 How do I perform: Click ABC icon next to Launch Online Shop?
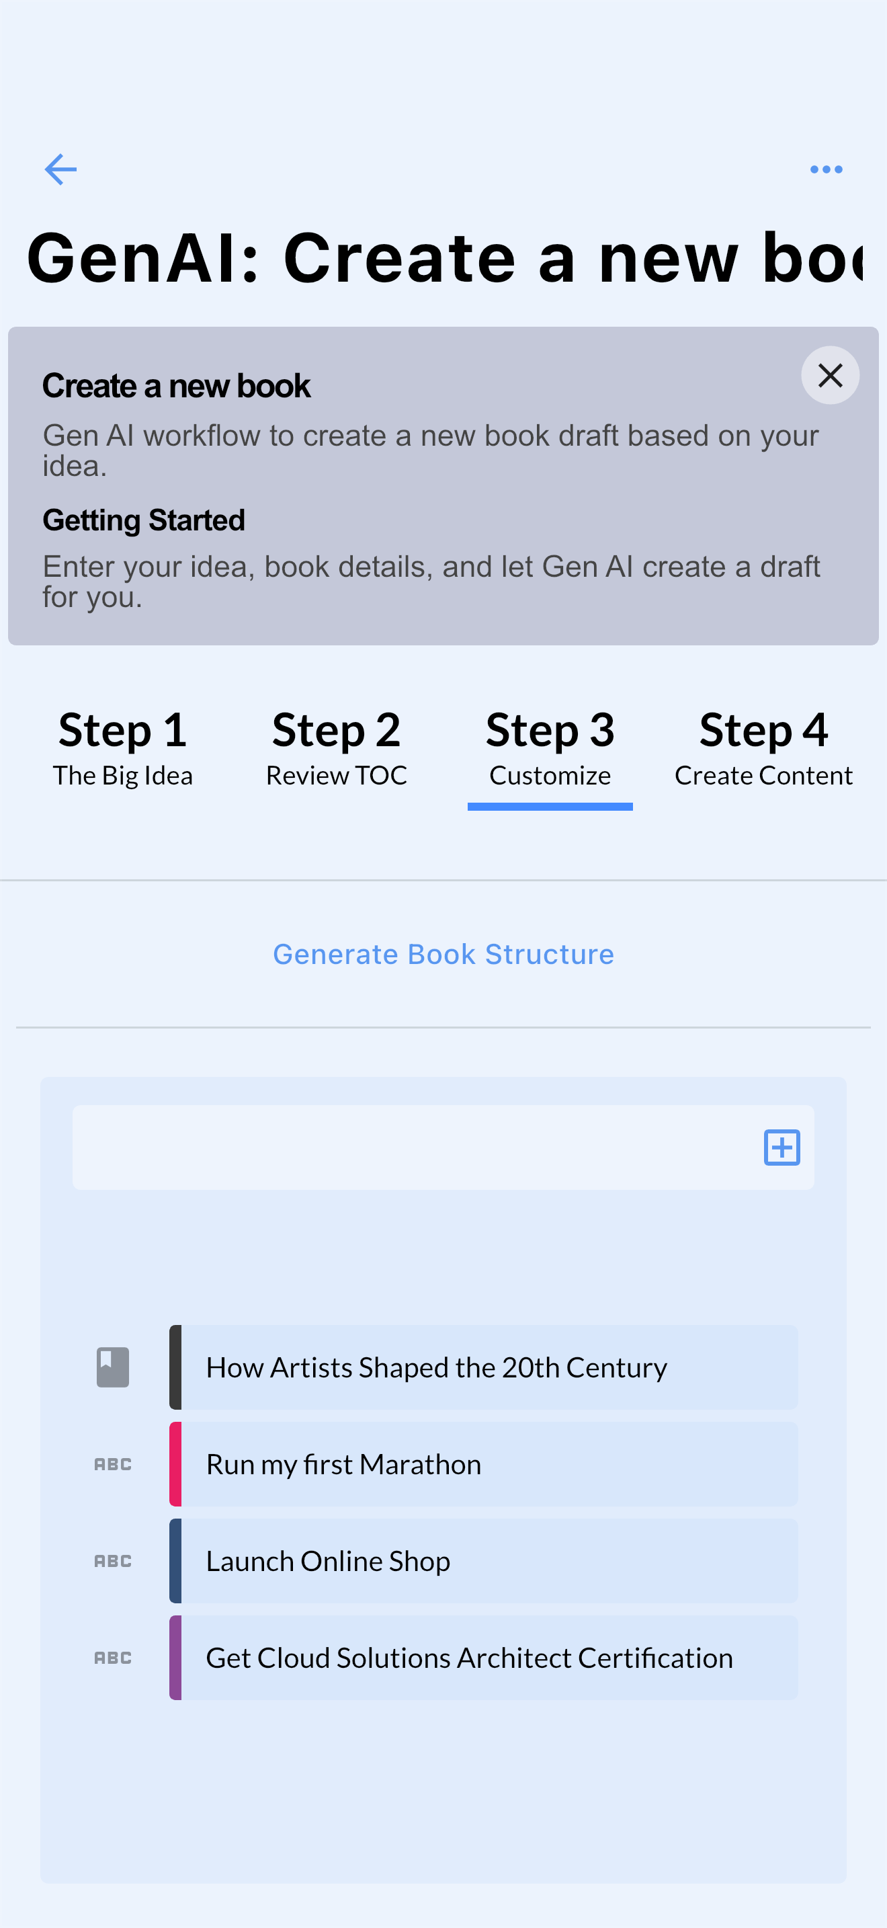tap(113, 1560)
